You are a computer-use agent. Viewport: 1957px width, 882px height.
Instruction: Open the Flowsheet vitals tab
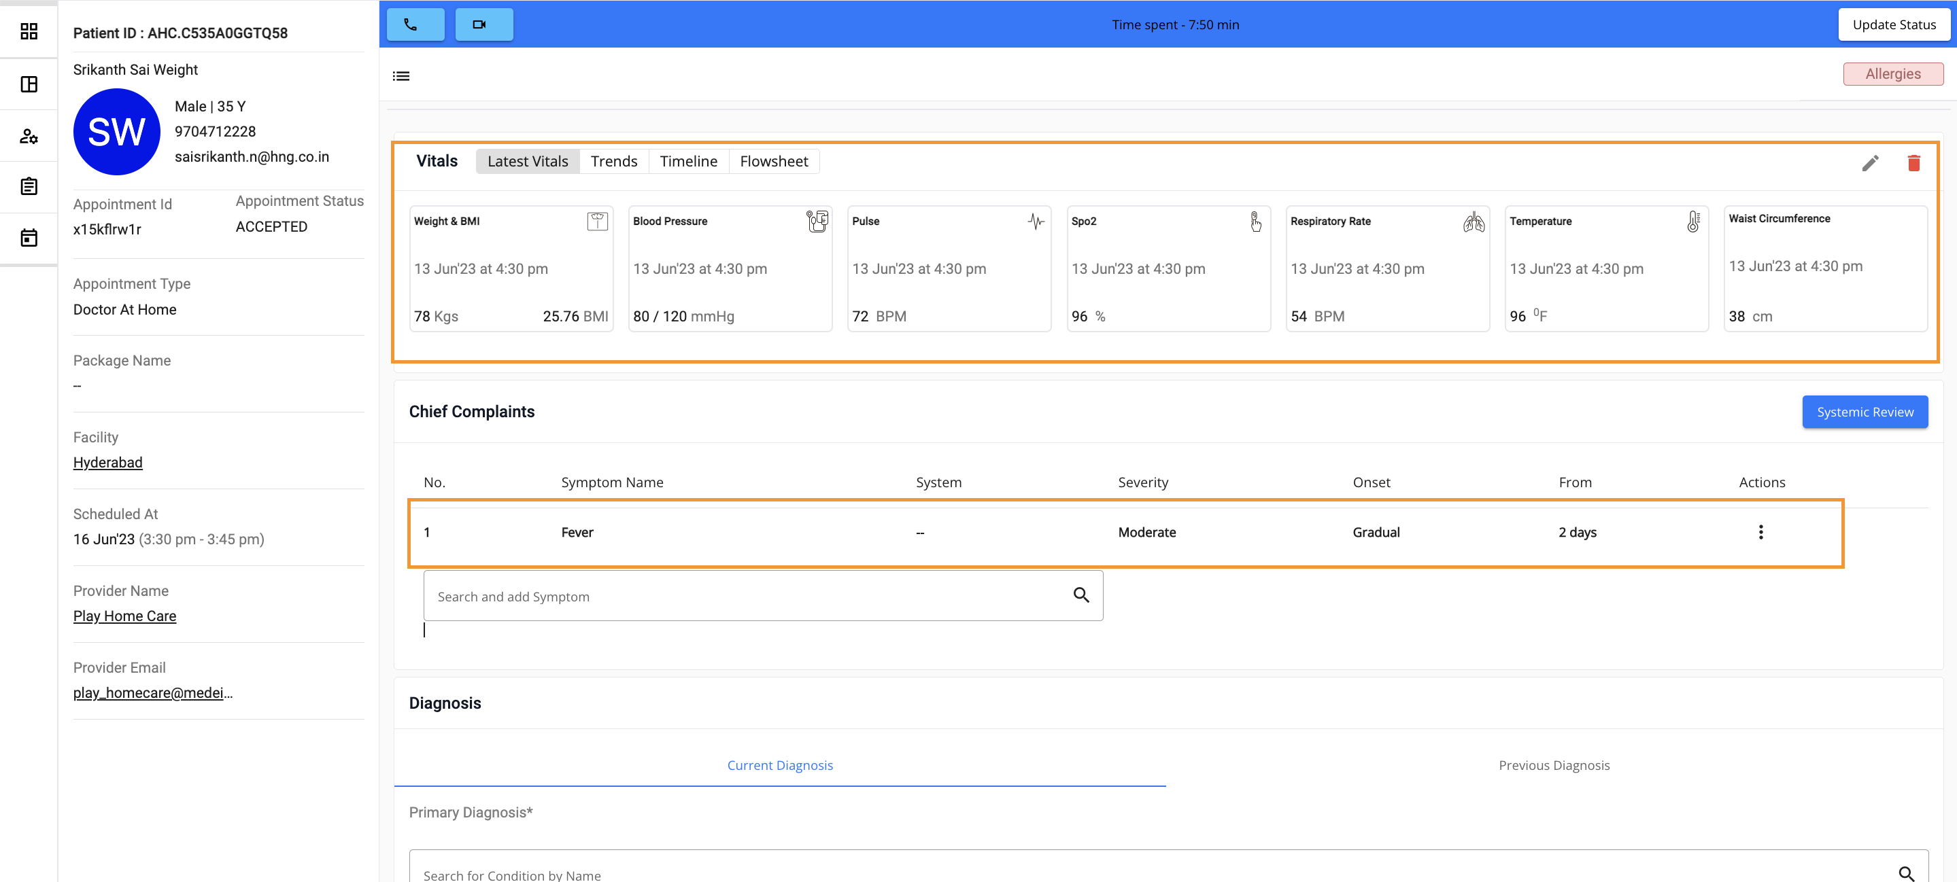click(773, 161)
